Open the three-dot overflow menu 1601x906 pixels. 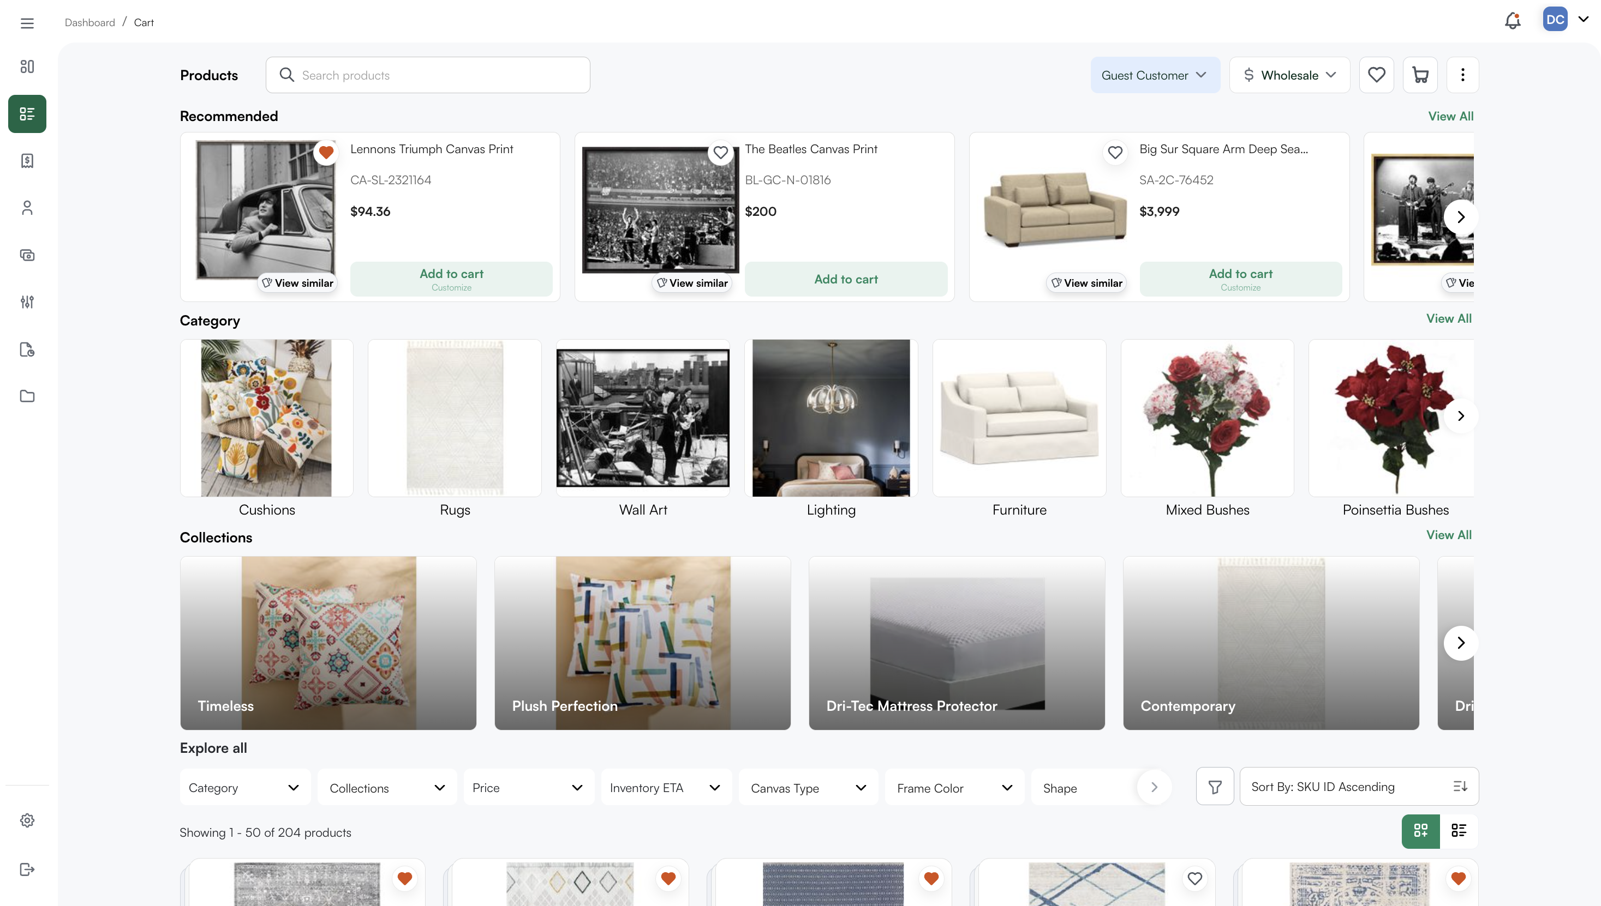coord(1462,75)
